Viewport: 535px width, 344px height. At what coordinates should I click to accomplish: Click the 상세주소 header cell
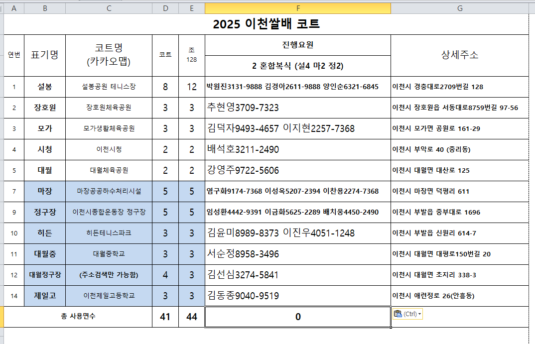459,55
